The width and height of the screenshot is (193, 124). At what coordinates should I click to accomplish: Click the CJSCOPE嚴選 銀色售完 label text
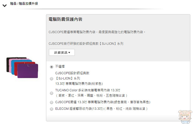coord(103,102)
